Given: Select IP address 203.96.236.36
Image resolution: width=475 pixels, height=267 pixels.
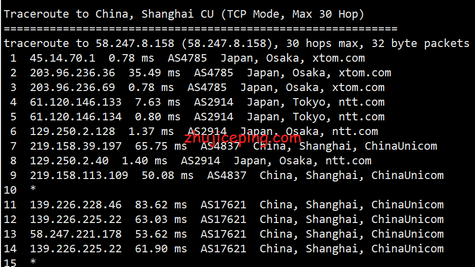Looking at the screenshot, I should click(72, 73).
